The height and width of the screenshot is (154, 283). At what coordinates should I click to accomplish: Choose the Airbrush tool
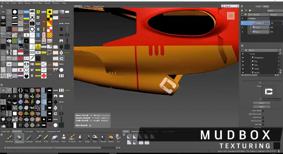[x=38, y=138]
